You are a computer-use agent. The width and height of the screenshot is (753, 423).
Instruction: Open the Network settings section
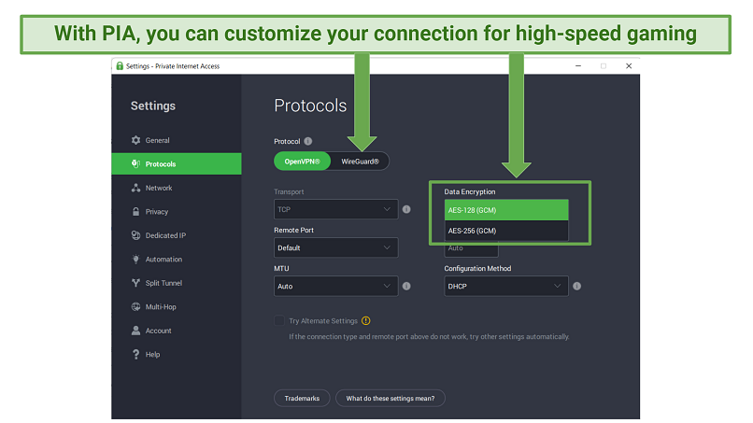(x=177, y=188)
